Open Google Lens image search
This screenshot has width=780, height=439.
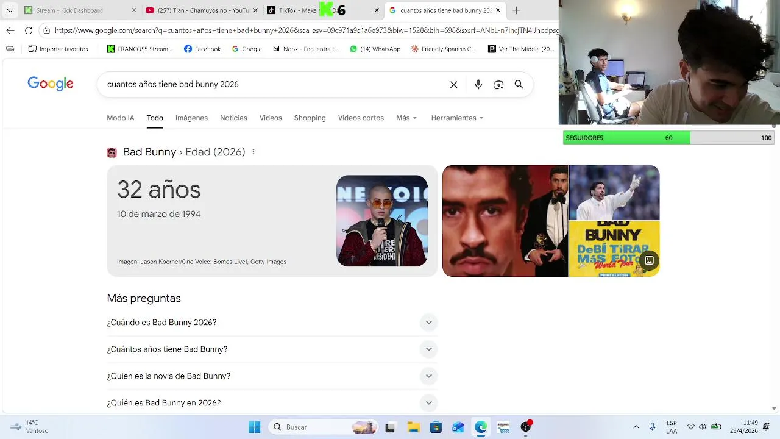coord(498,85)
